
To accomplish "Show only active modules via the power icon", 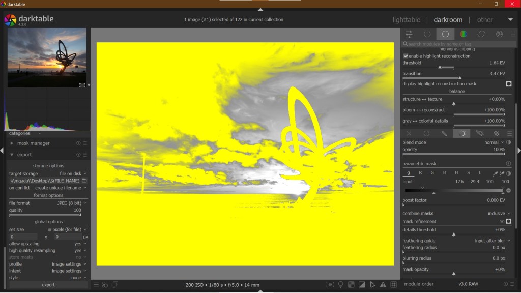I will pos(427,34).
